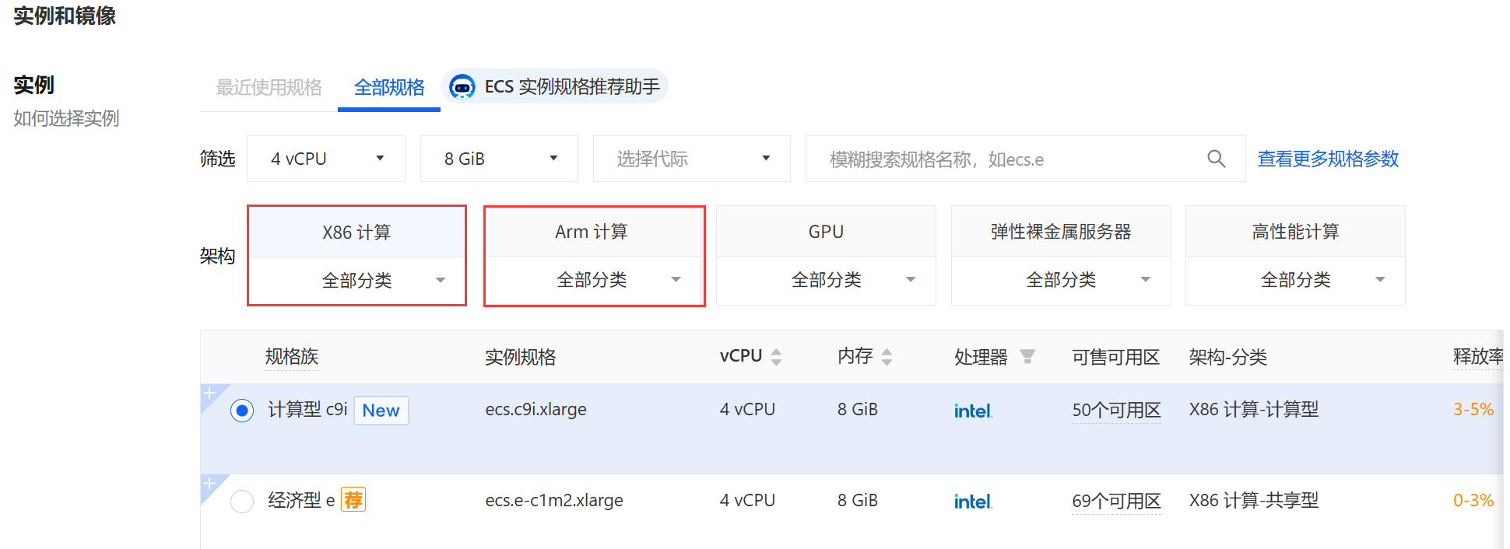Select the 计算型 c9i radio button
Image resolution: width=1510 pixels, height=549 pixels.
[x=242, y=411]
